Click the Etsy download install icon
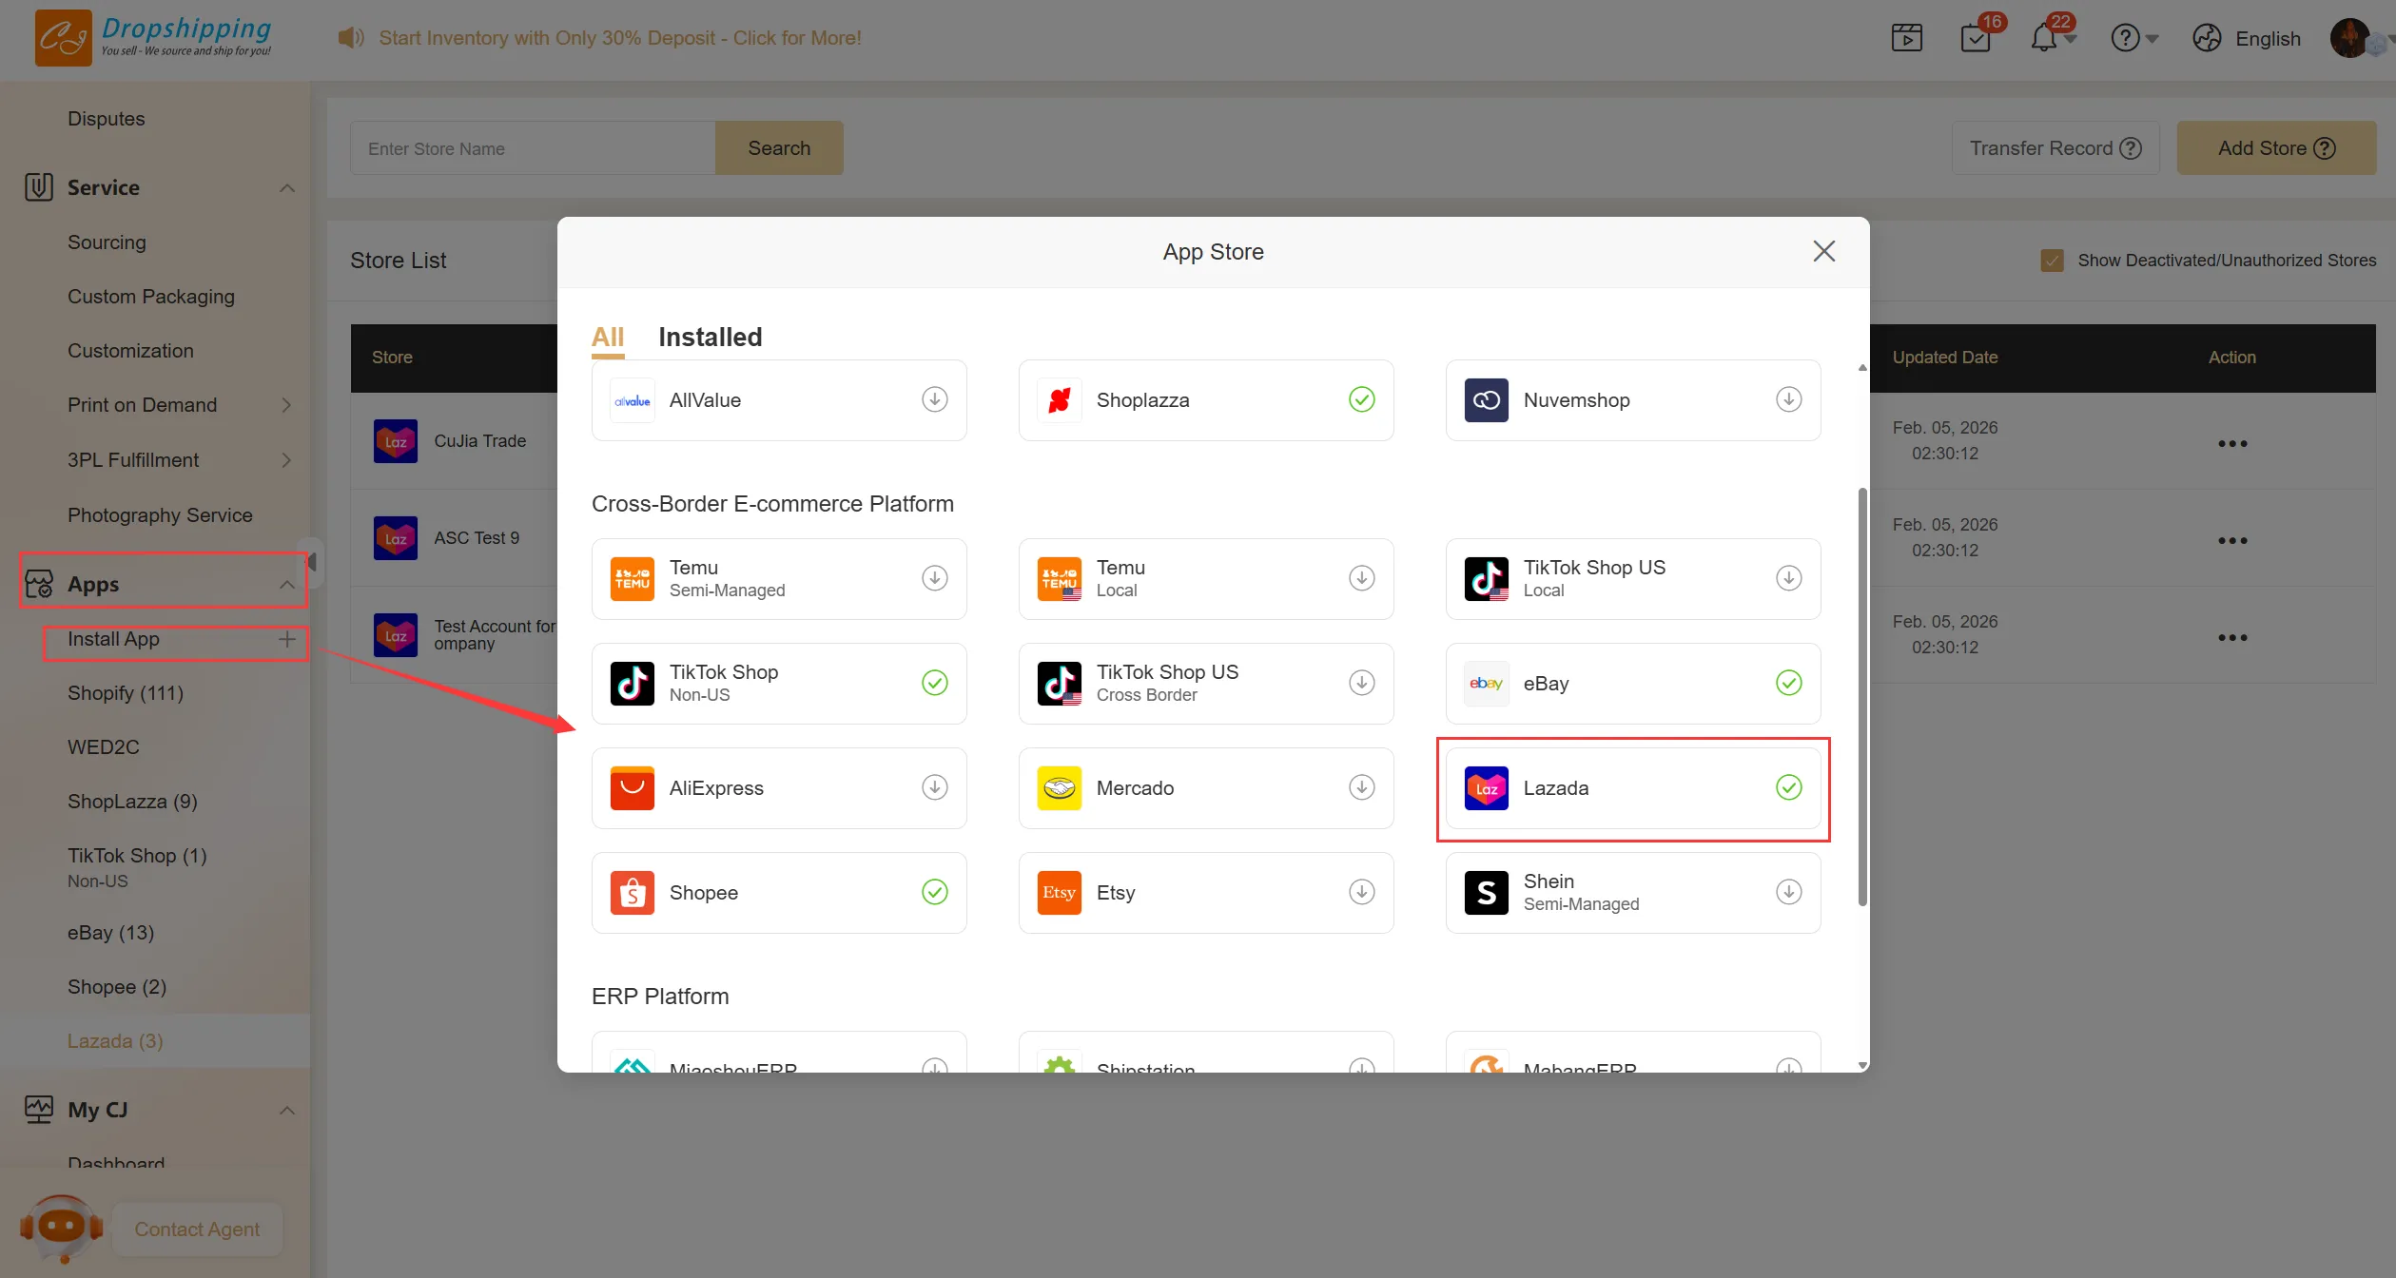This screenshot has height=1278, width=2396. [x=1361, y=892]
